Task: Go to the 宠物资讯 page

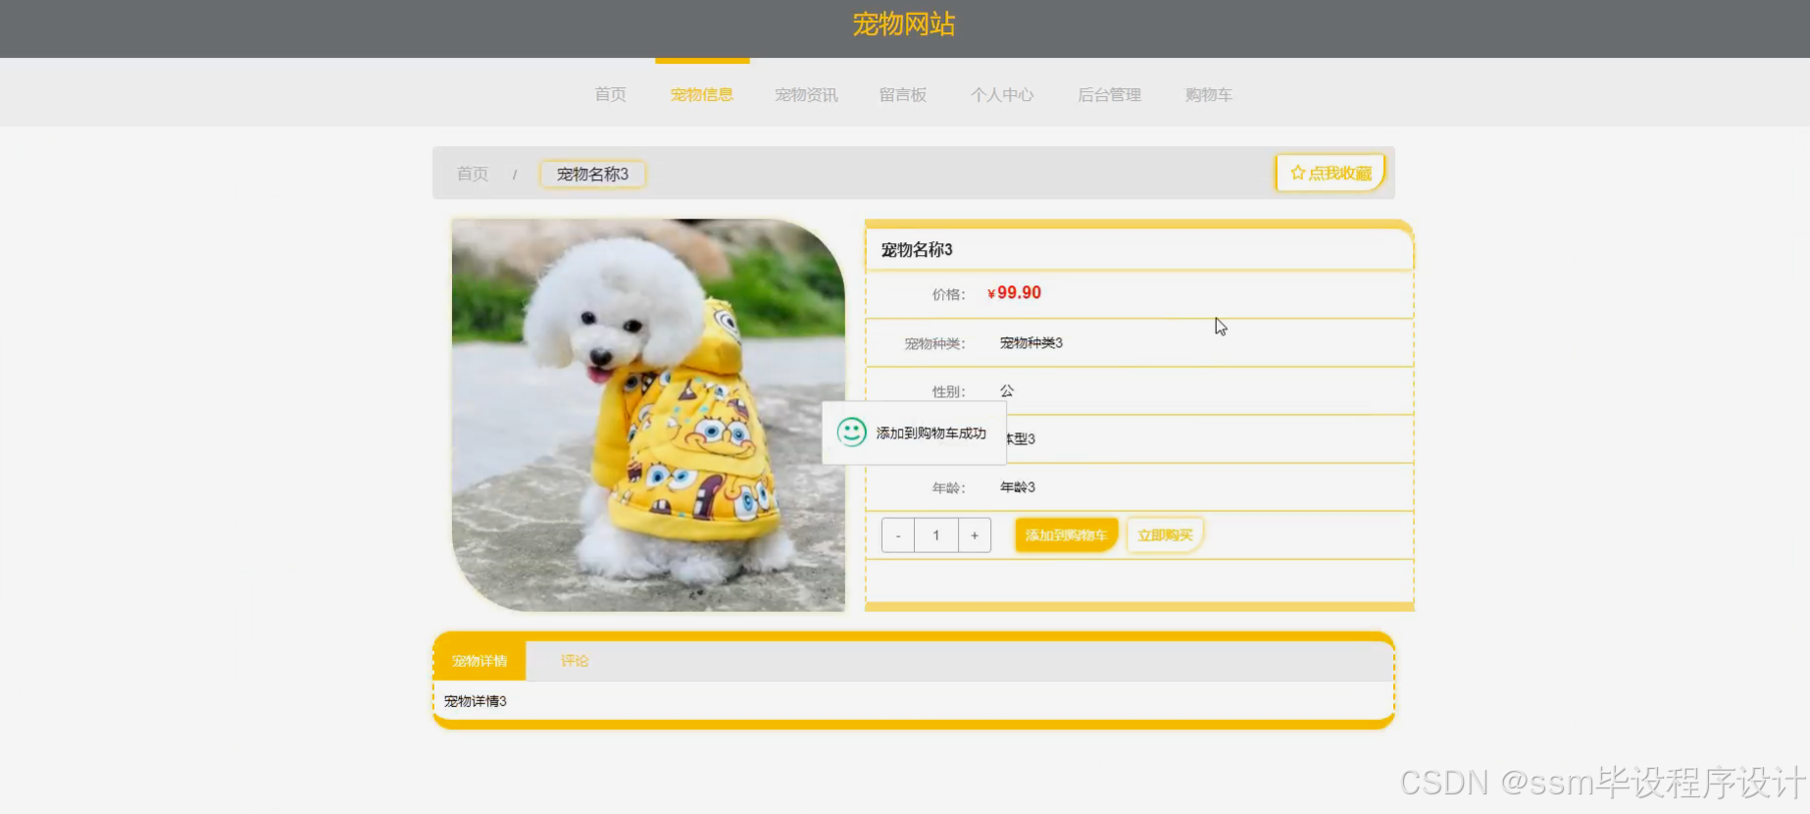Action: (x=806, y=95)
